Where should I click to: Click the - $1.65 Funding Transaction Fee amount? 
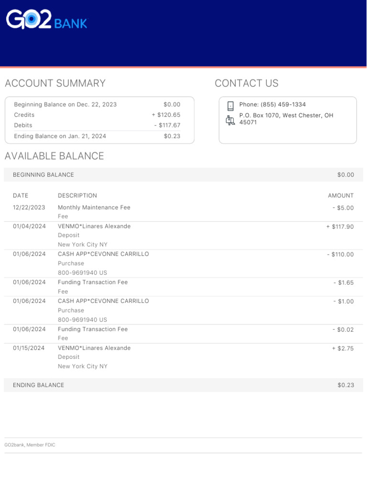pyautogui.click(x=344, y=283)
